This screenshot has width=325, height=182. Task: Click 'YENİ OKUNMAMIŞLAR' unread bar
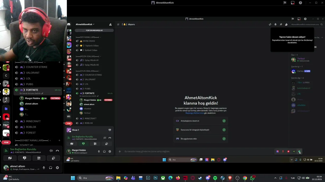pyautogui.click(x=94, y=30)
